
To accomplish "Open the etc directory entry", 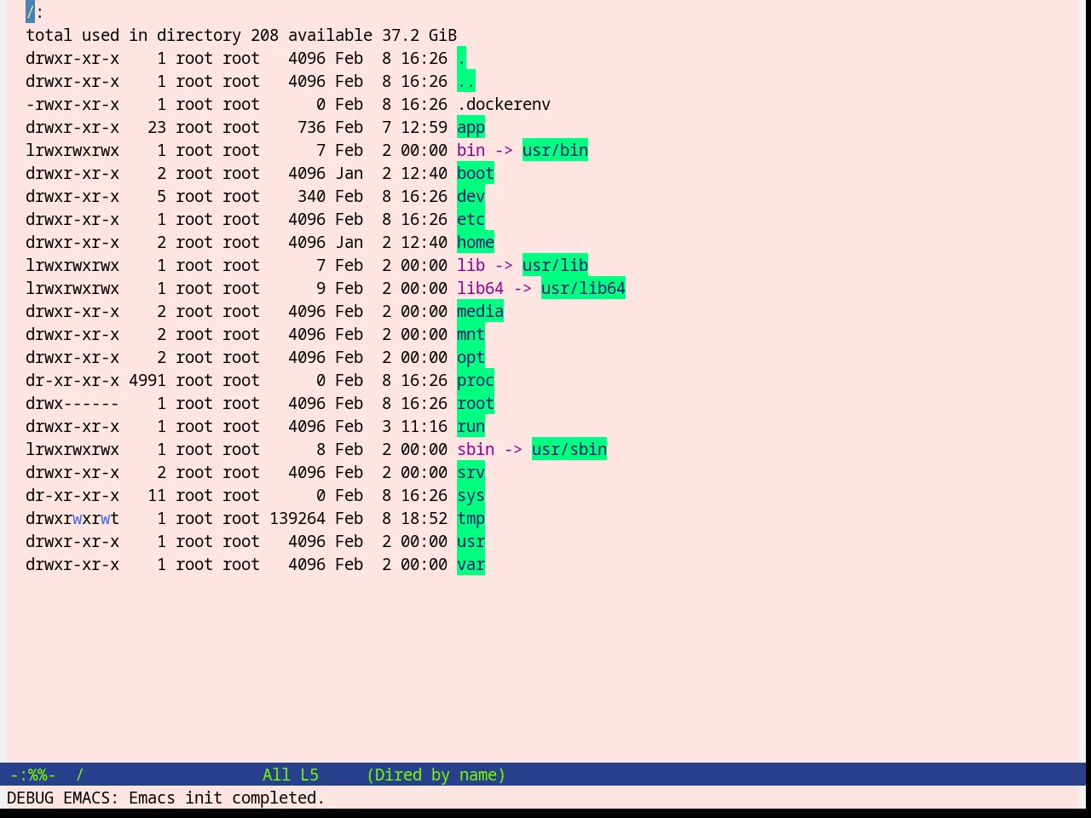I will (x=470, y=220).
